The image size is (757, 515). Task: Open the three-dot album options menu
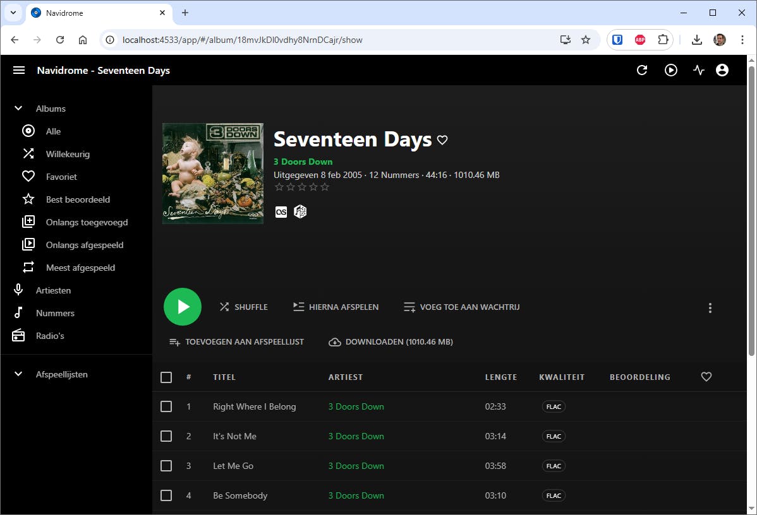coord(710,307)
